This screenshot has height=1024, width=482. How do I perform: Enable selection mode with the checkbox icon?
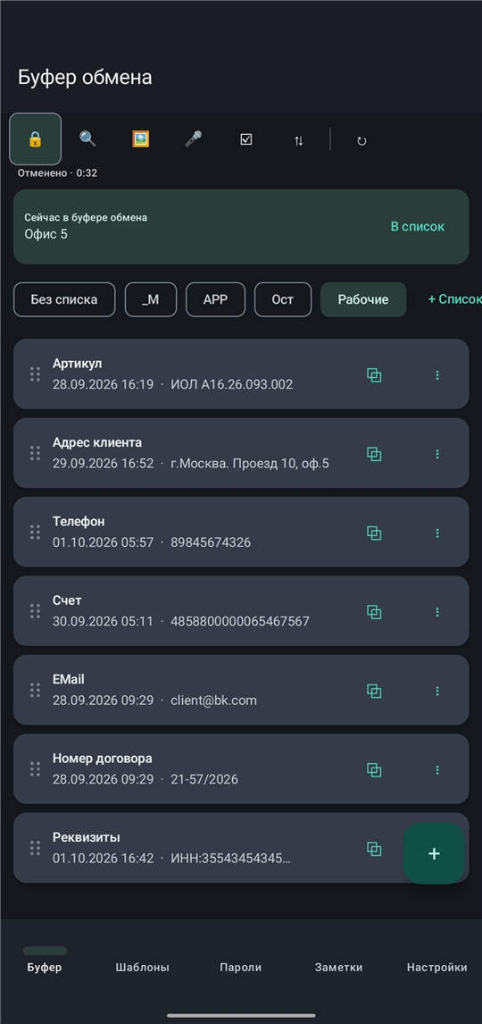245,139
